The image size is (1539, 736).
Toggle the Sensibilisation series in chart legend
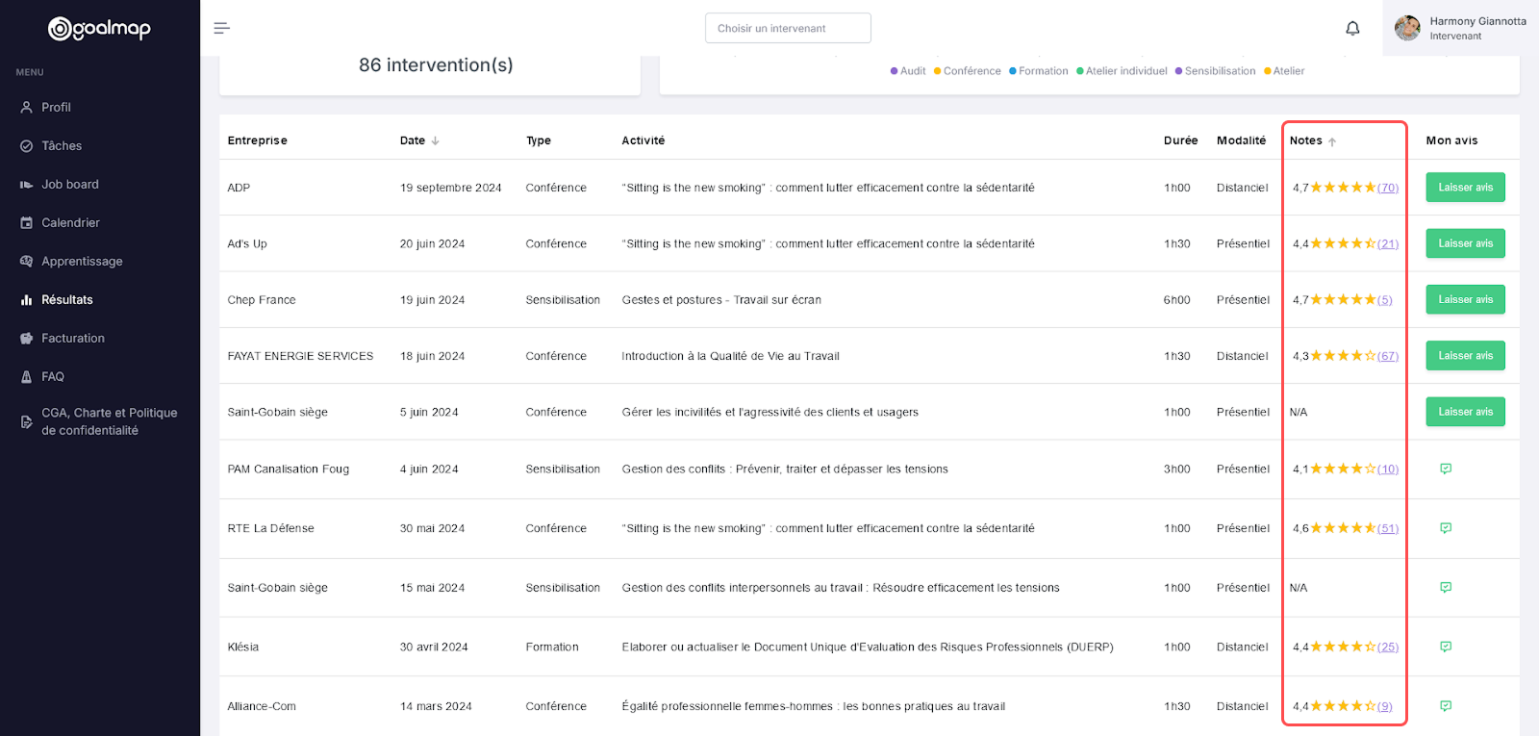(x=1216, y=71)
